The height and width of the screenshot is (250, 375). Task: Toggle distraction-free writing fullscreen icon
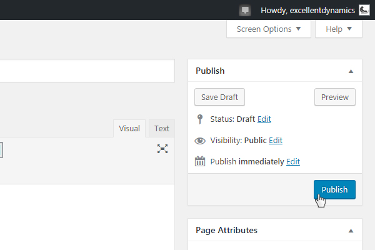(x=162, y=149)
